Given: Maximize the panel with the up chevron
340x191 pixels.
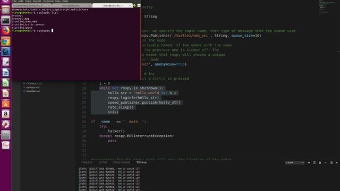Looking at the screenshot, I should click(326, 163).
